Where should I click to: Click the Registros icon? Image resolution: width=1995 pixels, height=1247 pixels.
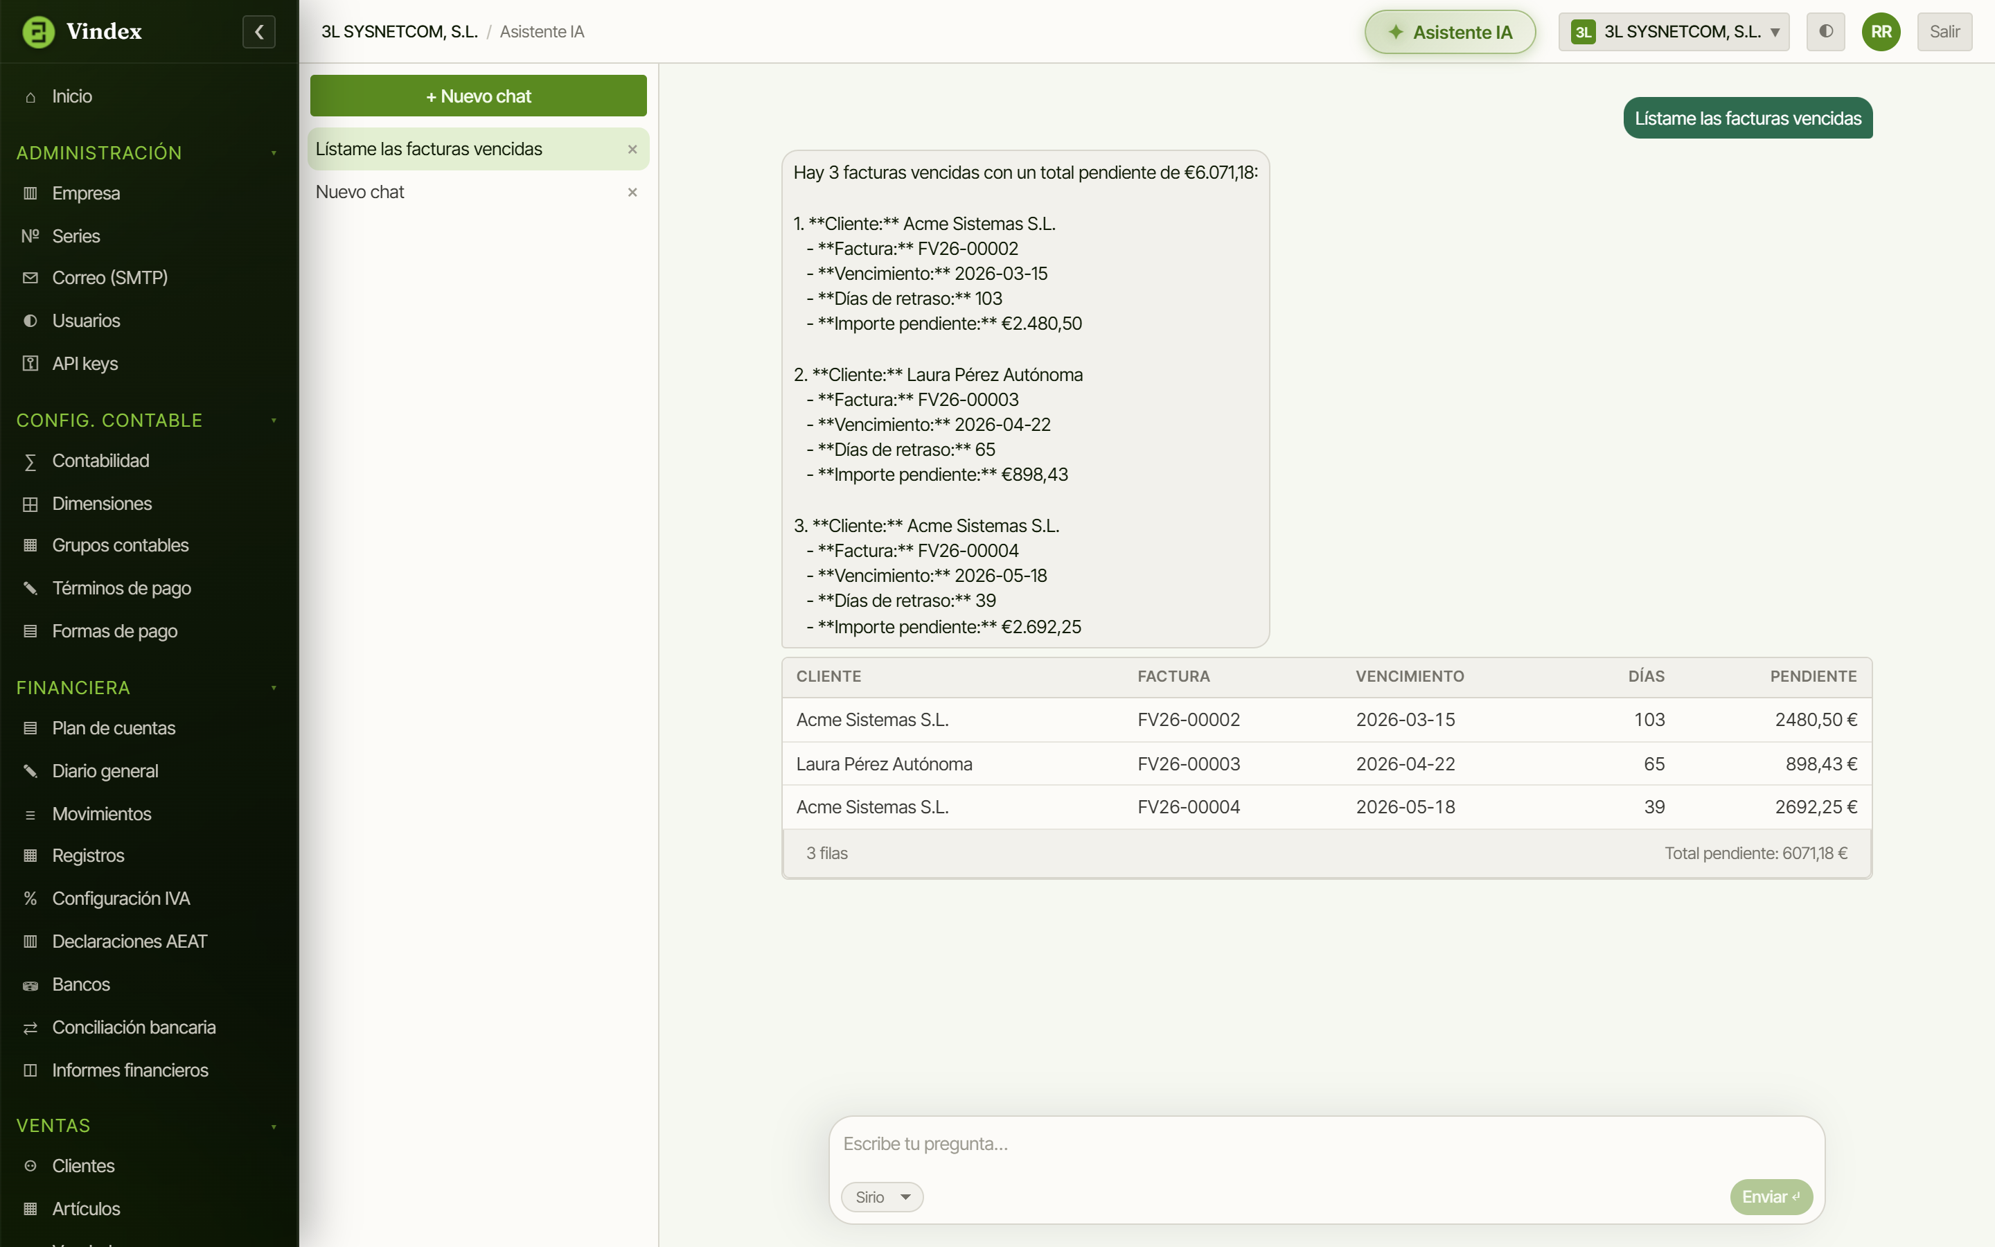tap(30, 856)
